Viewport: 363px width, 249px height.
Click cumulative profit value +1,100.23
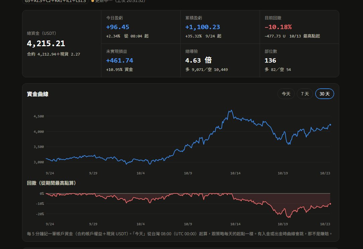pyautogui.click(x=202, y=27)
